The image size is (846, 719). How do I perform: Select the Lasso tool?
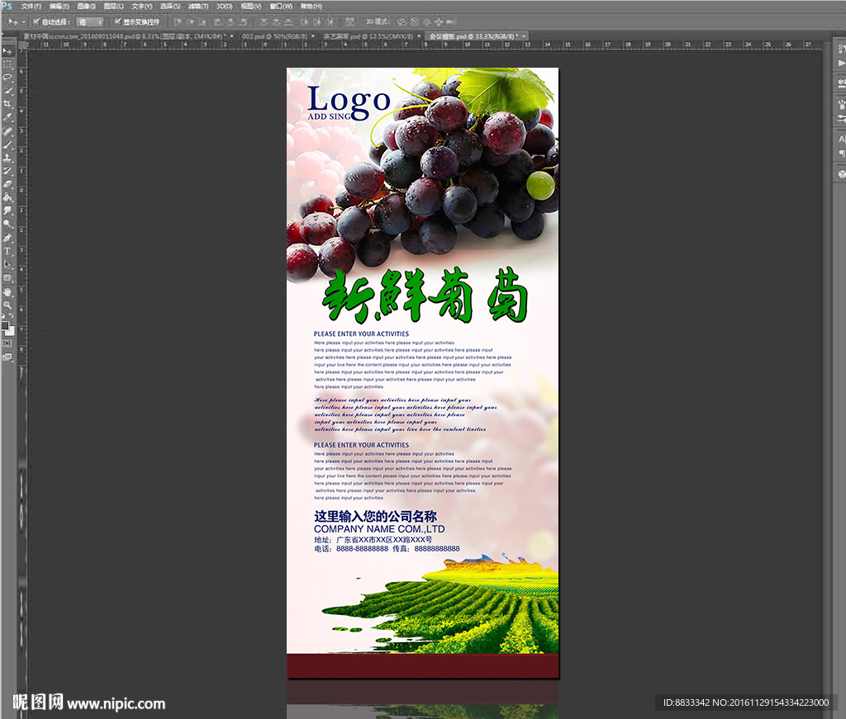click(x=7, y=77)
